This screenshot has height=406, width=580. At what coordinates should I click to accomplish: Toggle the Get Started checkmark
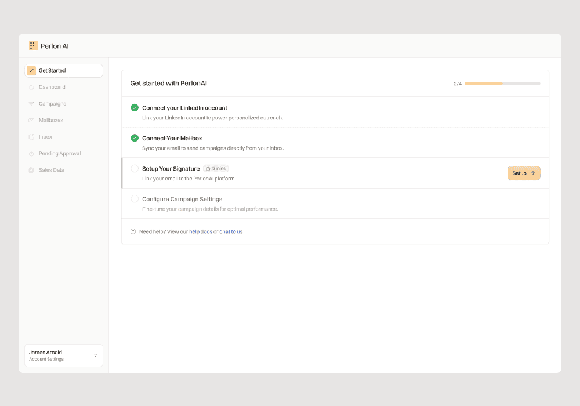pyautogui.click(x=31, y=70)
